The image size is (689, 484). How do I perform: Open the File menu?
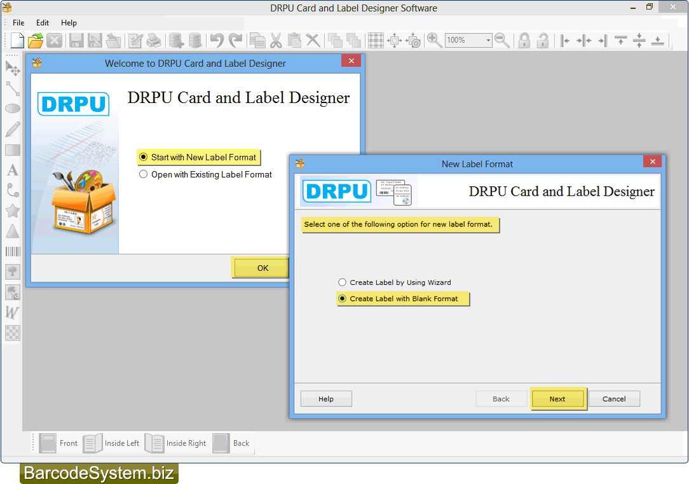18,23
